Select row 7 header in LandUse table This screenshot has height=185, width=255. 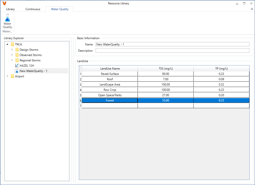point(81,106)
